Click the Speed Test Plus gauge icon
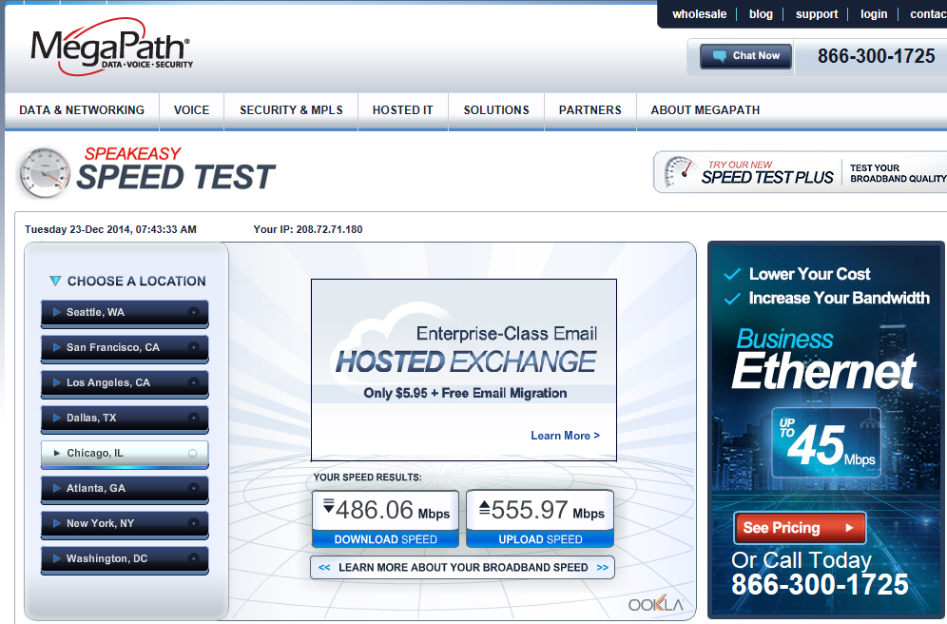947x624 pixels. (679, 173)
